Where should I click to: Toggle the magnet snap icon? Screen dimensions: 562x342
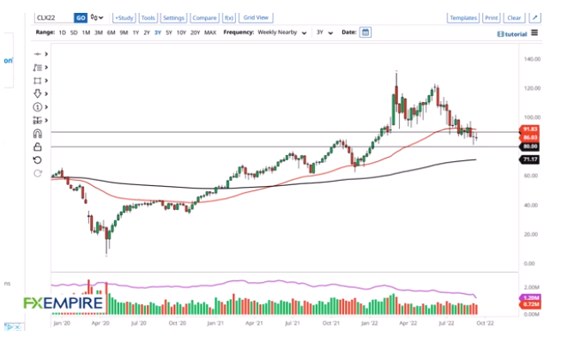[37, 134]
